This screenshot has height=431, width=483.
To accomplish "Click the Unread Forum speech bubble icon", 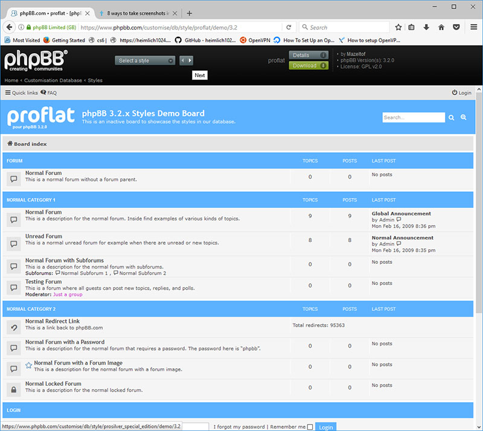I will pos(13,244).
